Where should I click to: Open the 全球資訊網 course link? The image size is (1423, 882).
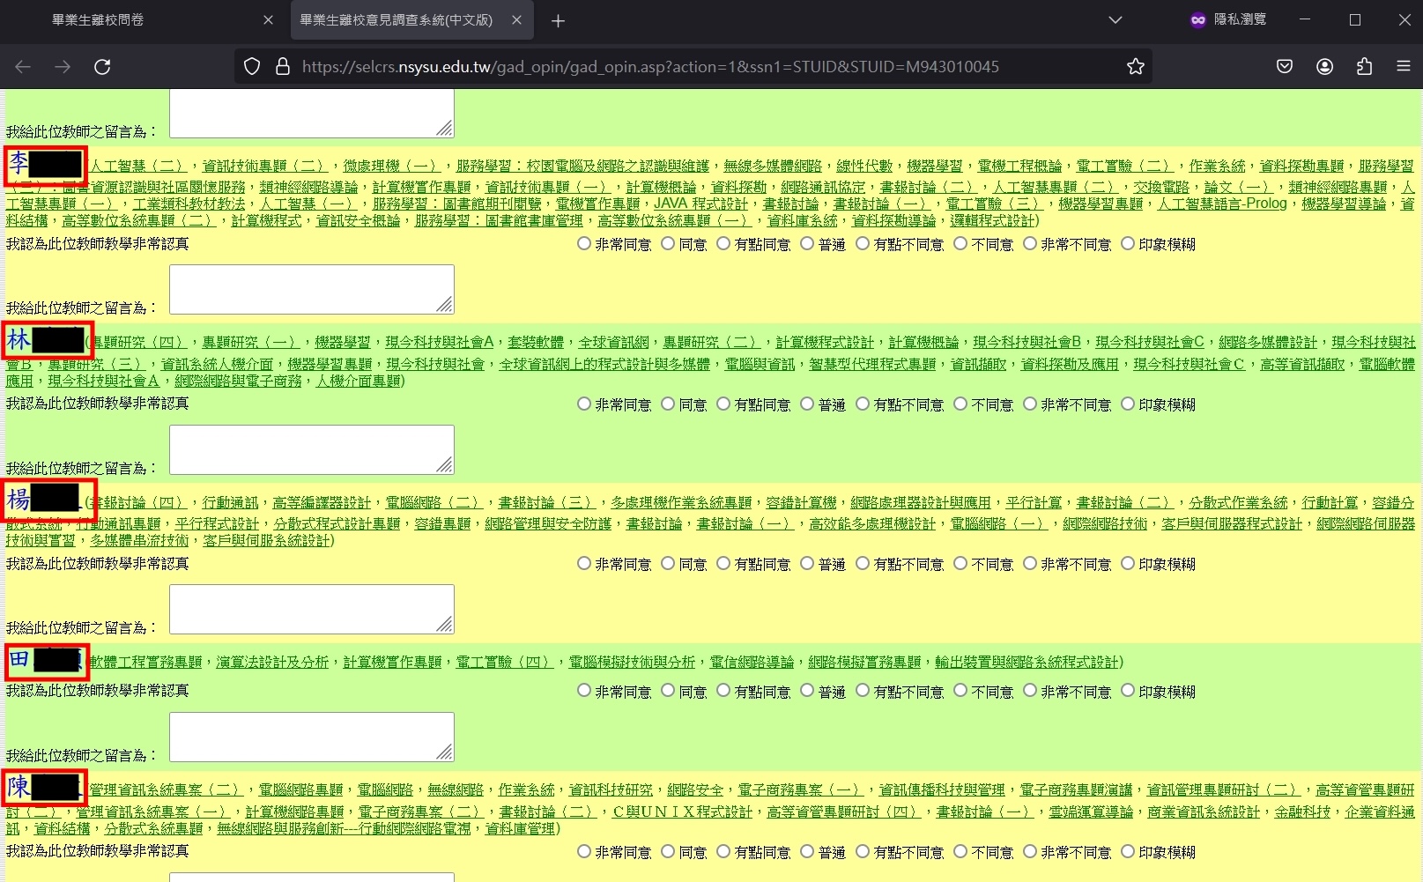(x=614, y=342)
